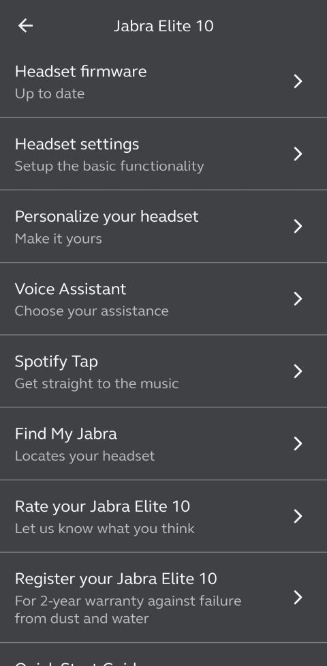Click chevron next to Personalize your headset
This screenshot has width=327, height=666.
pyautogui.click(x=298, y=226)
